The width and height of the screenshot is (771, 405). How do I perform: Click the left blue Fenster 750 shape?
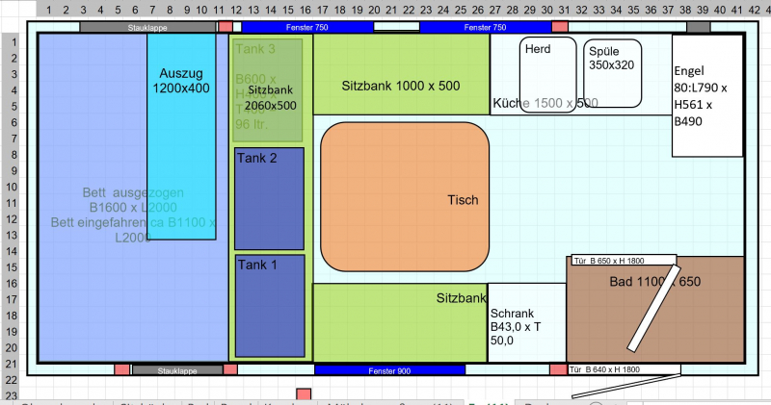pyautogui.click(x=307, y=28)
